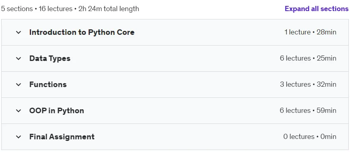This screenshot has height=152, width=350.
Task: Click Expand all sections link
Action: click(x=317, y=9)
